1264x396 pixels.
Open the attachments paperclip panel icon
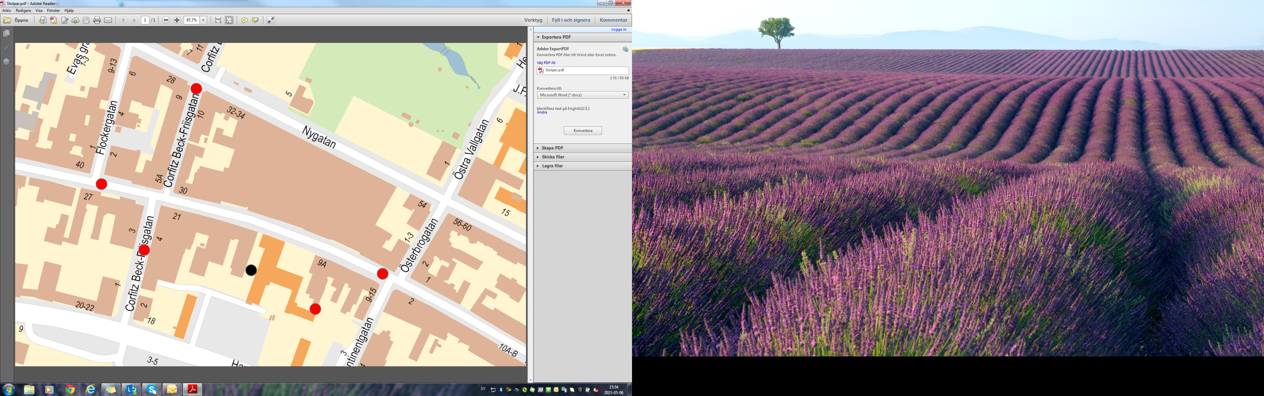(6, 47)
